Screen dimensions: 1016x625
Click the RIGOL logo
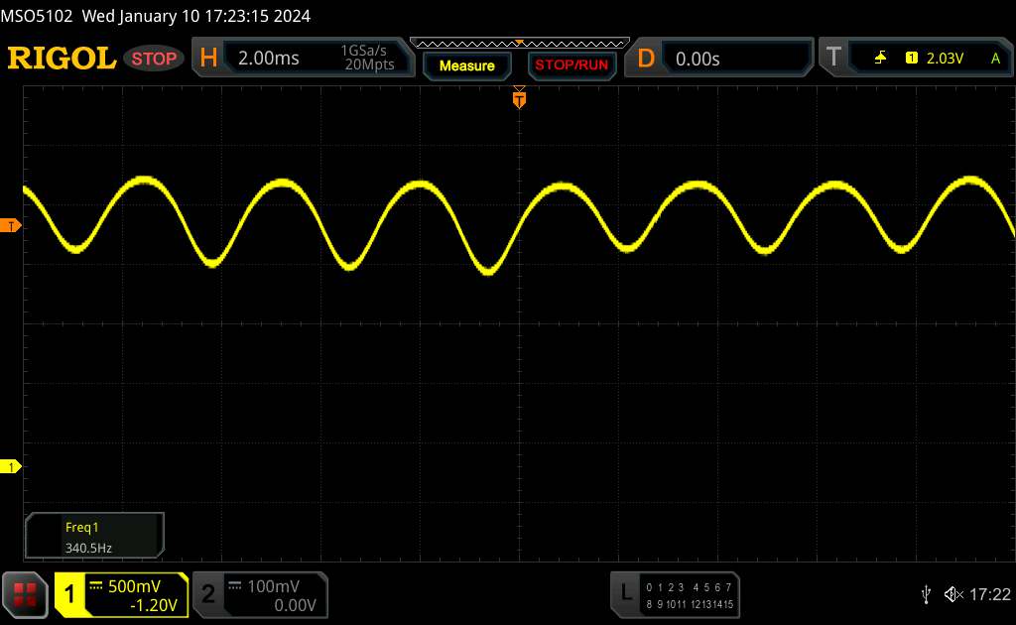pos(62,59)
